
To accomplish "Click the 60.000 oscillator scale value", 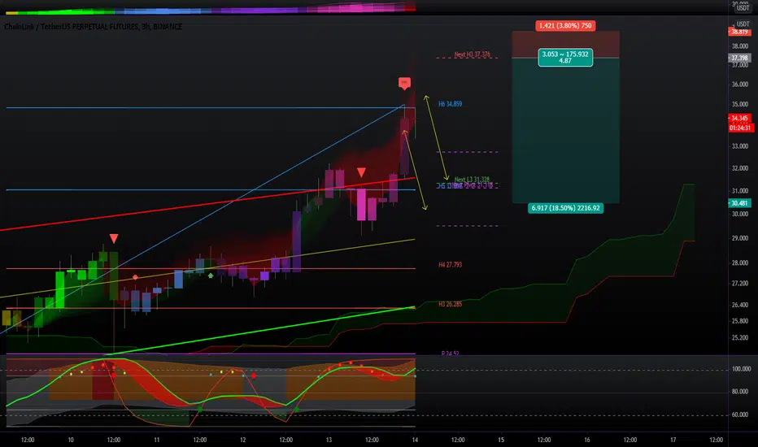I will click(741, 414).
